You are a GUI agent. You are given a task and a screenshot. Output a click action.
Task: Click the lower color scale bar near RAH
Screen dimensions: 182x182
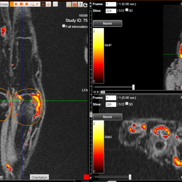point(98,147)
